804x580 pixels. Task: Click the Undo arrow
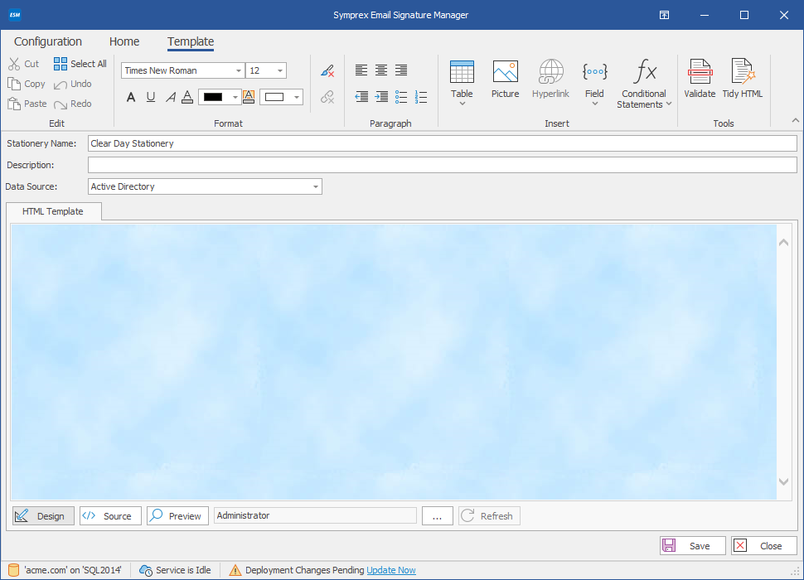click(x=61, y=85)
